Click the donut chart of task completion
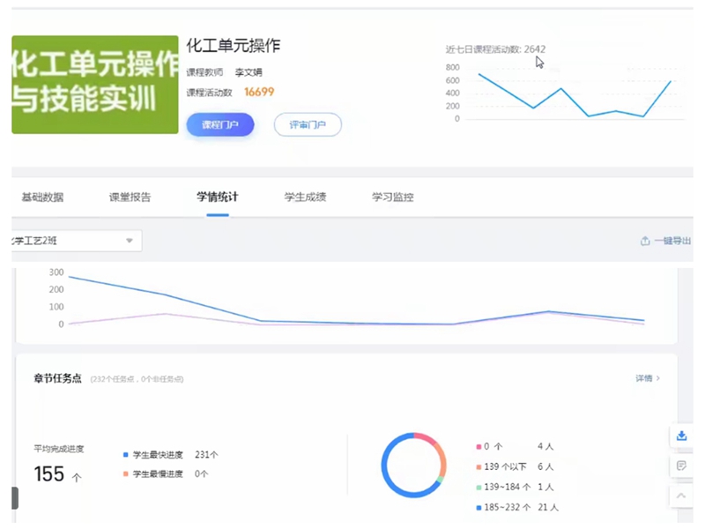The image size is (705, 529). click(413, 466)
